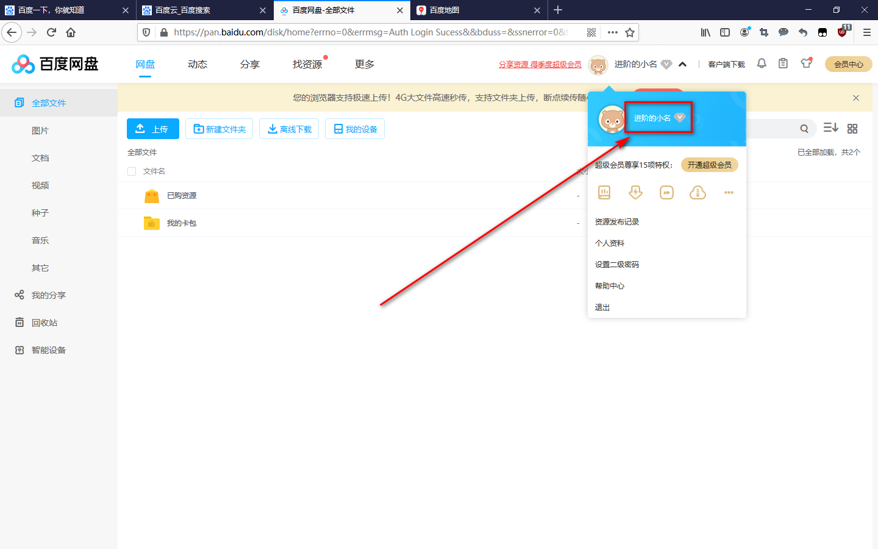Click the Baidu Netdisk logo

point(55,63)
